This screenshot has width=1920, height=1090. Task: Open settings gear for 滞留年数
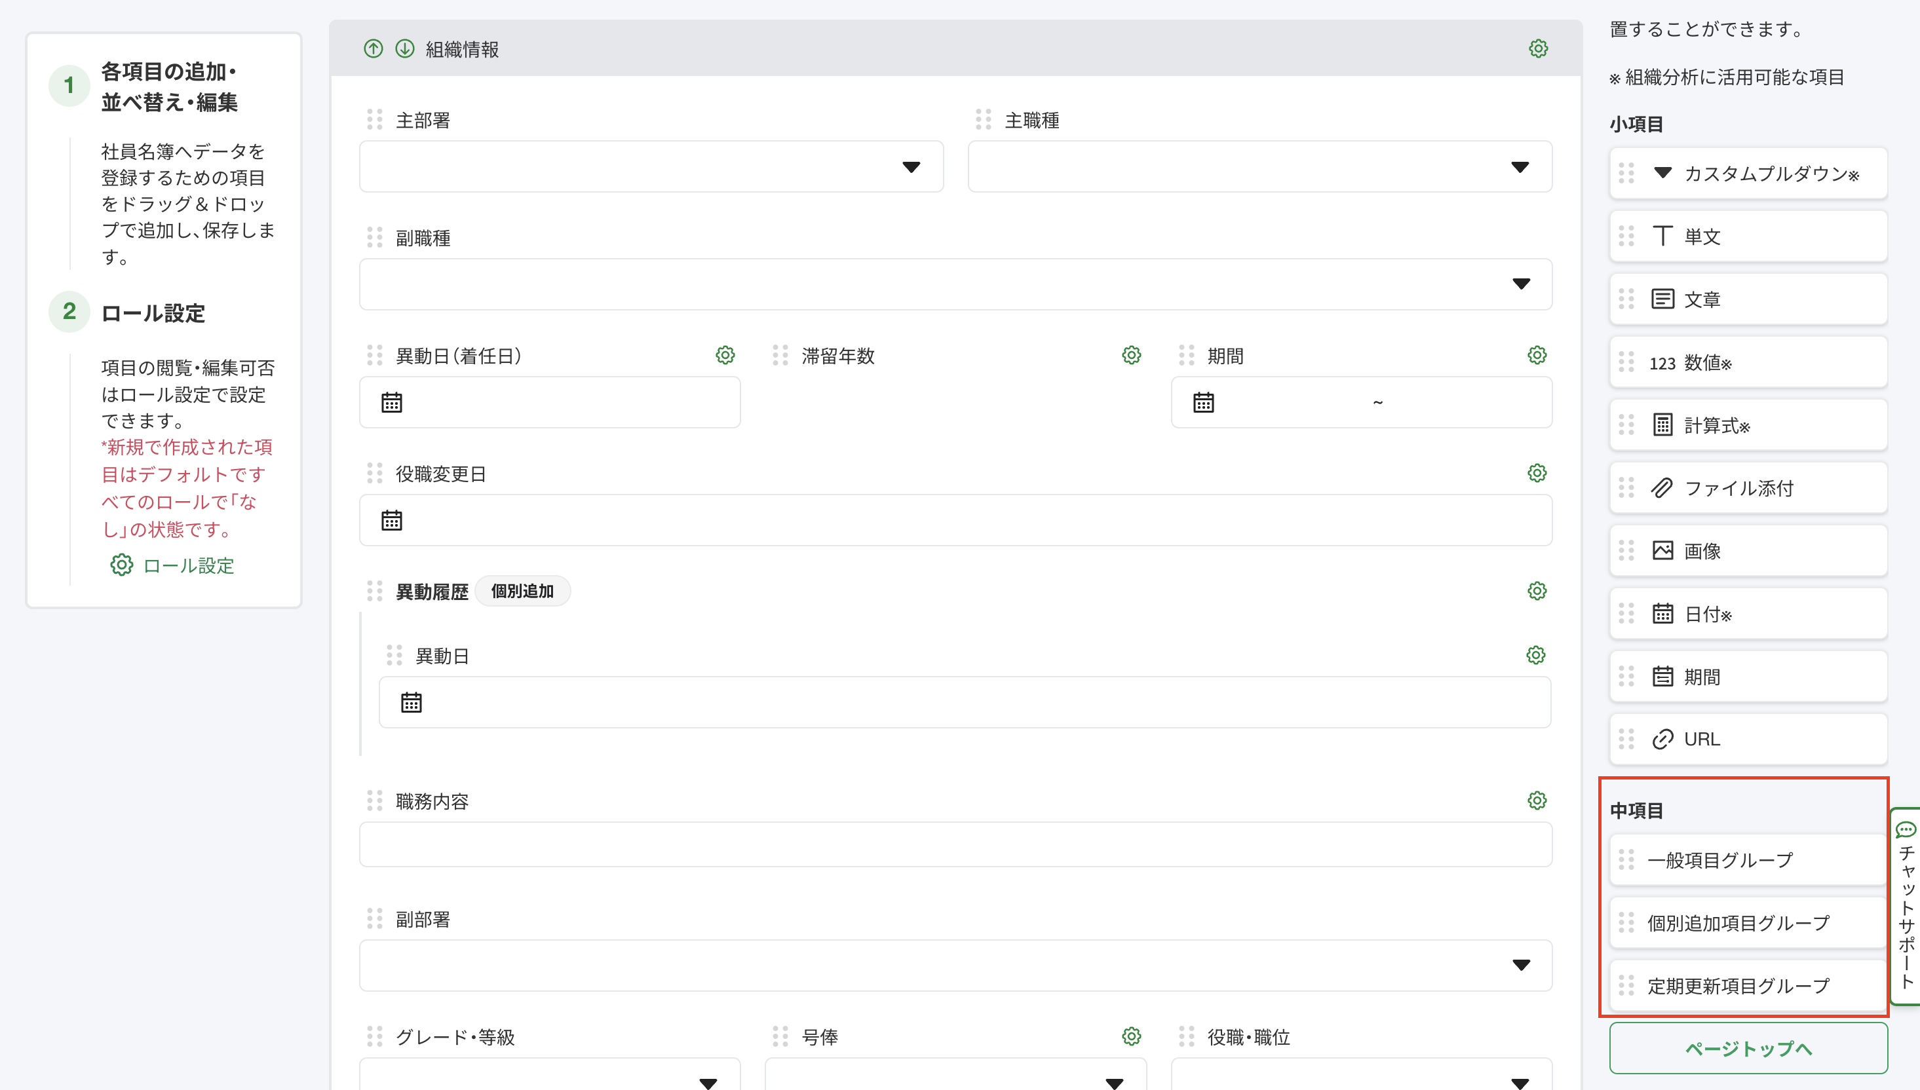(1131, 355)
